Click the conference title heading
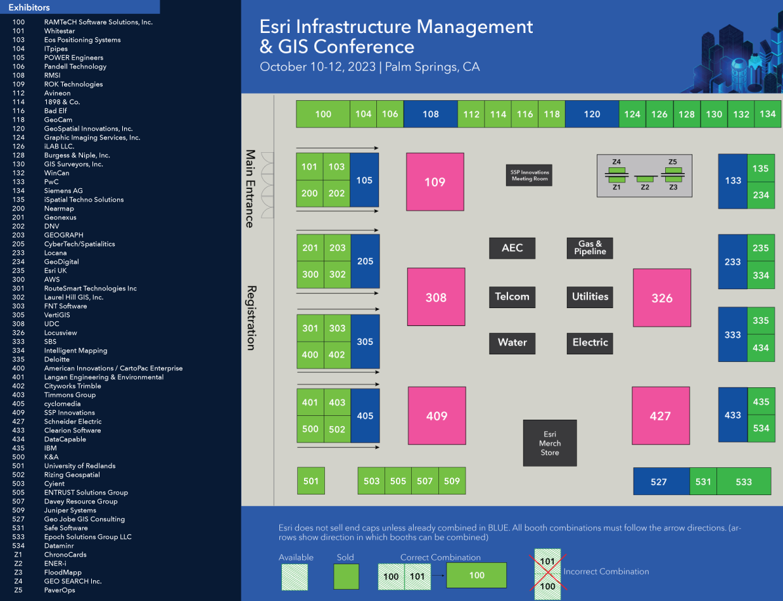Image resolution: width=783 pixels, height=601 pixels. point(397,36)
